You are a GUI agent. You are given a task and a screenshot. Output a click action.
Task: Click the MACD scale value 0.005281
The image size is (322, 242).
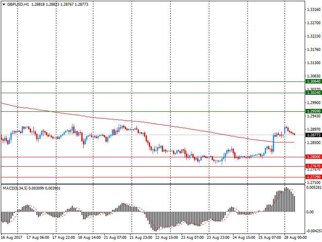point(314,188)
